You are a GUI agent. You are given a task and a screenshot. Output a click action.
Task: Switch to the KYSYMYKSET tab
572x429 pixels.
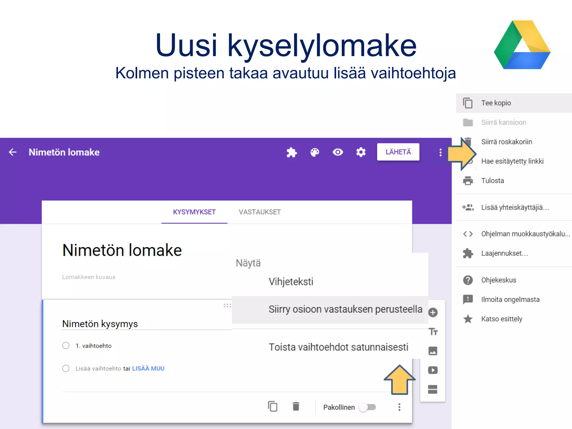(194, 212)
